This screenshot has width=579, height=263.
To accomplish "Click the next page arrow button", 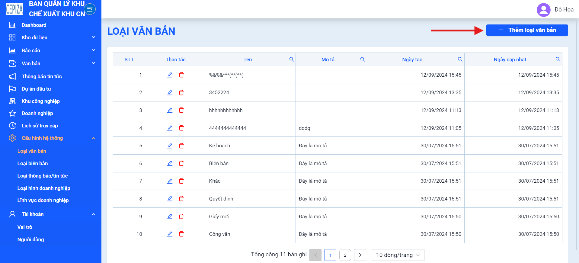I will [x=360, y=255].
